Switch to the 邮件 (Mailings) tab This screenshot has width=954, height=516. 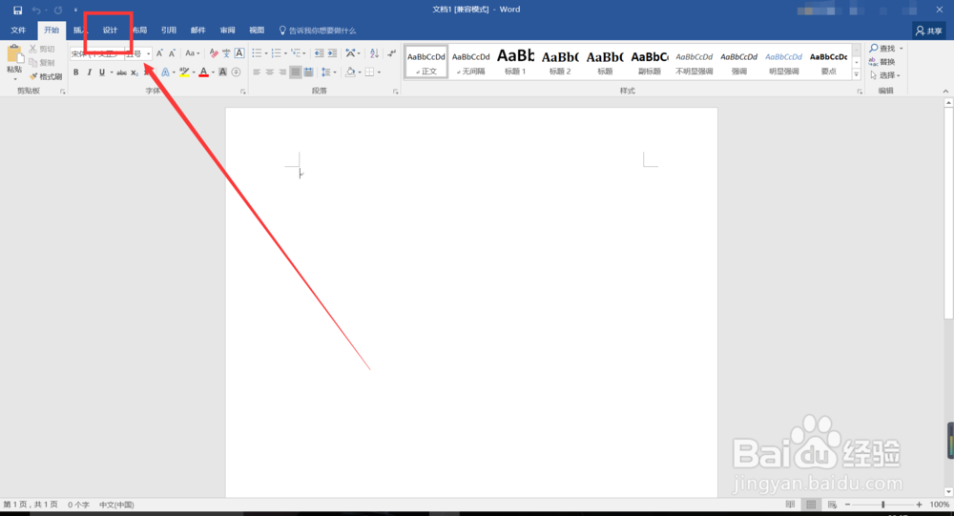tap(198, 30)
